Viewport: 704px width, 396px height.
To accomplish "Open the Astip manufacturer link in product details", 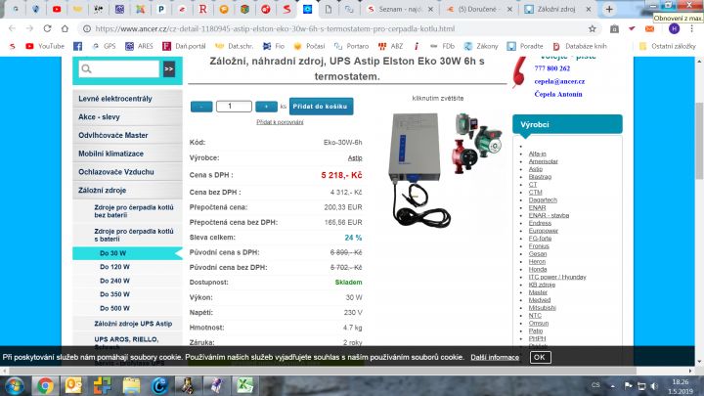I will [x=355, y=158].
